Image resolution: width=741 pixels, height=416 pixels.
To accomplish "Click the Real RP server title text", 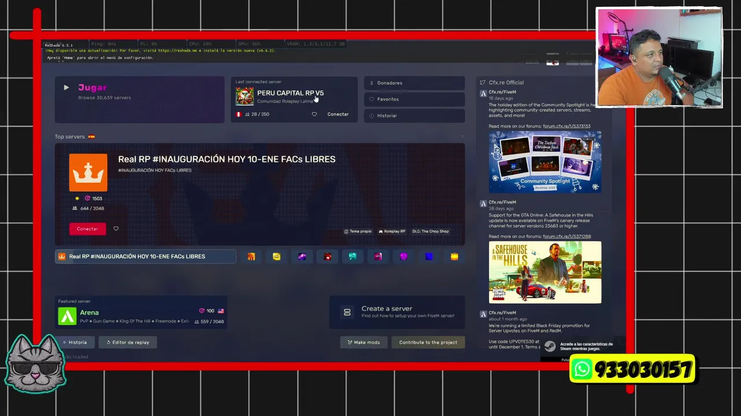I will point(227,159).
